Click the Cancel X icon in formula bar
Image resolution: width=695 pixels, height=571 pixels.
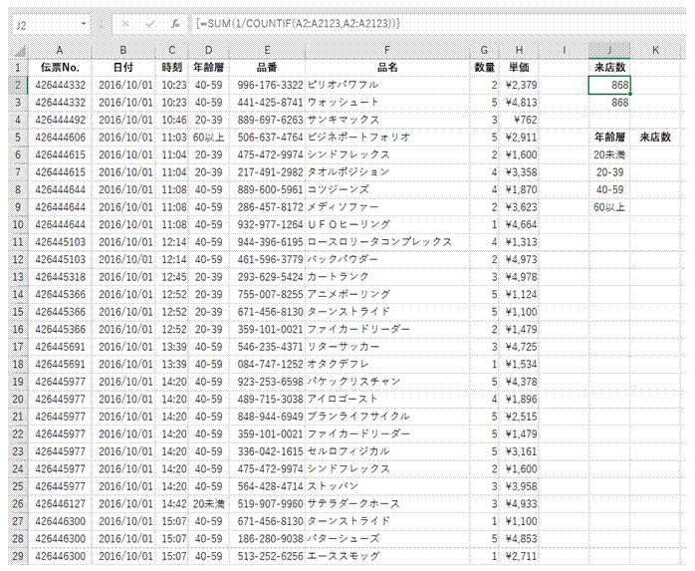tap(122, 22)
